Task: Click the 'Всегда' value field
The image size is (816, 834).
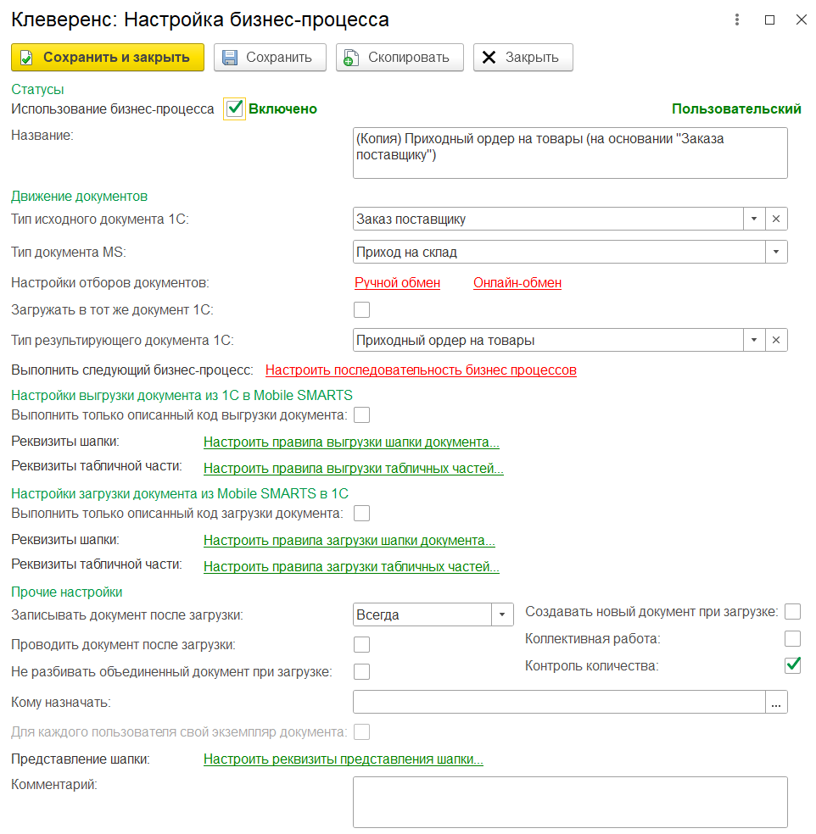Action: [422, 614]
